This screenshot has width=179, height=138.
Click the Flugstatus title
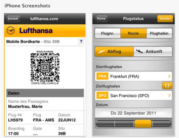(133, 19)
